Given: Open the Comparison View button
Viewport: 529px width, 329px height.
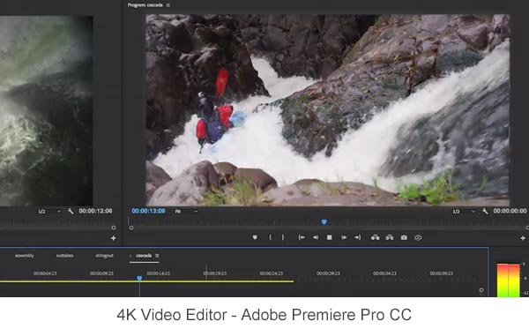Looking at the screenshot, I should tap(418, 237).
